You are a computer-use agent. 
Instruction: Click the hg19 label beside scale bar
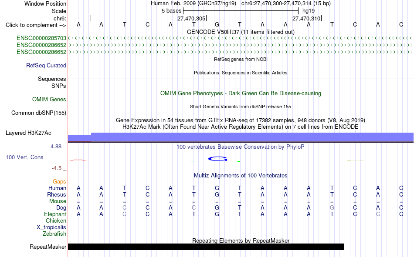pos(309,11)
